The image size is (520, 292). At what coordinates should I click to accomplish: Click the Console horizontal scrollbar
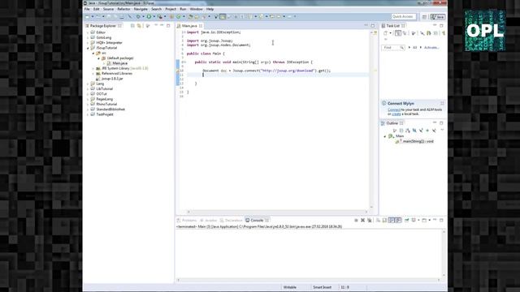pyautogui.click(x=308, y=280)
